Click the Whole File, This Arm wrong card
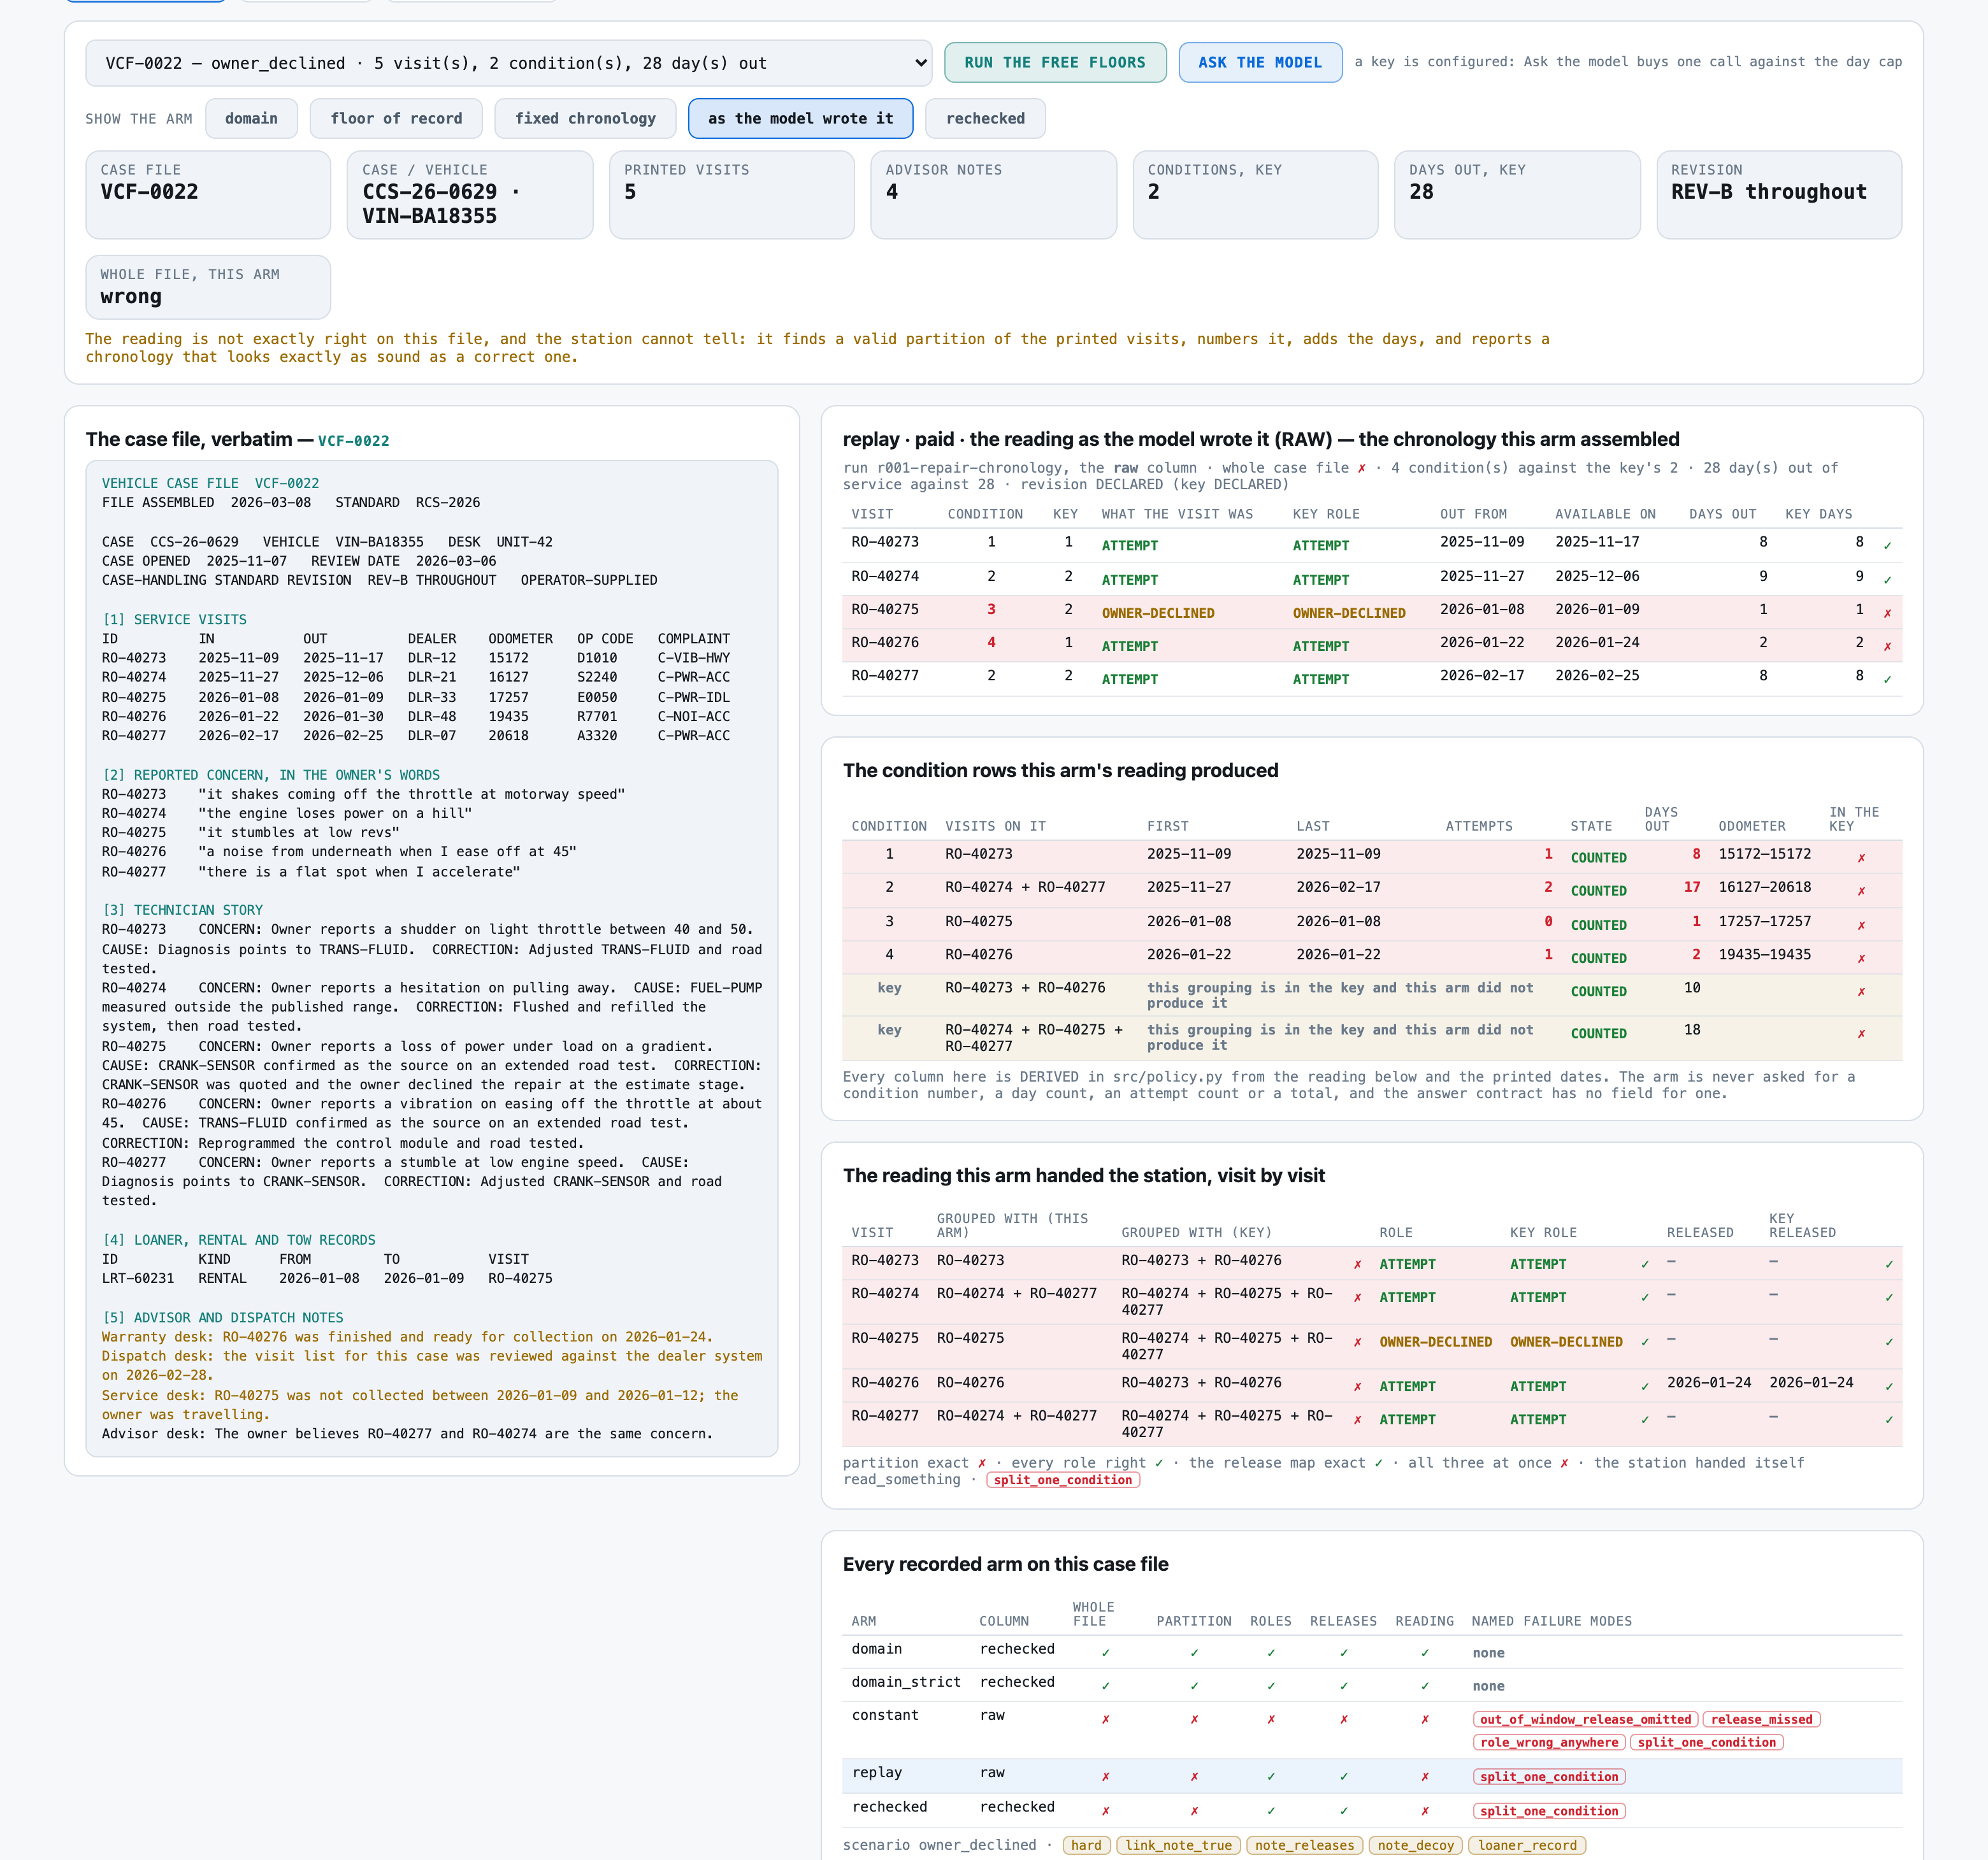Image resolution: width=1988 pixels, height=1860 pixels. (x=208, y=287)
